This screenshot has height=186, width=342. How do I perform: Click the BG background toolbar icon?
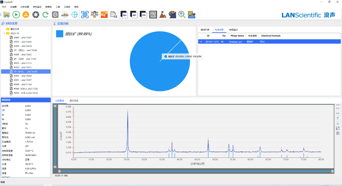click(x=124, y=15)
